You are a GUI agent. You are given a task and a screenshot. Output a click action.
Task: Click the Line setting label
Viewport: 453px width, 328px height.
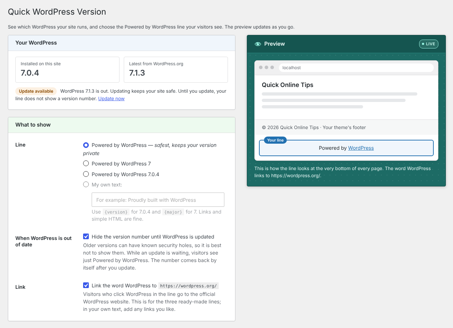coord(20,145)
